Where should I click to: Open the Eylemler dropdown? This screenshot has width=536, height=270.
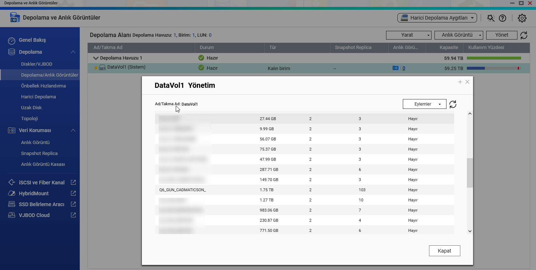tap(424, 104)
